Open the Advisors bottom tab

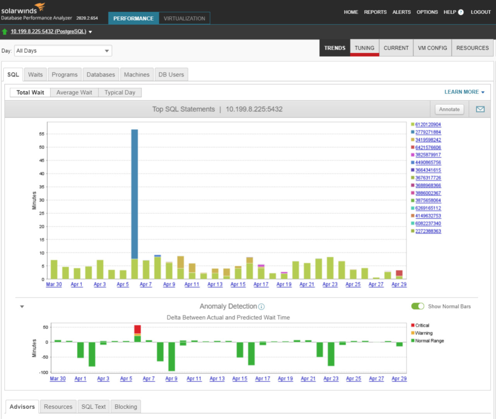point(22,407)
